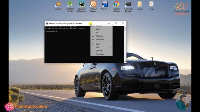
Task: Minimize the cmd.exe window from title bar
Action: (109, 23)
